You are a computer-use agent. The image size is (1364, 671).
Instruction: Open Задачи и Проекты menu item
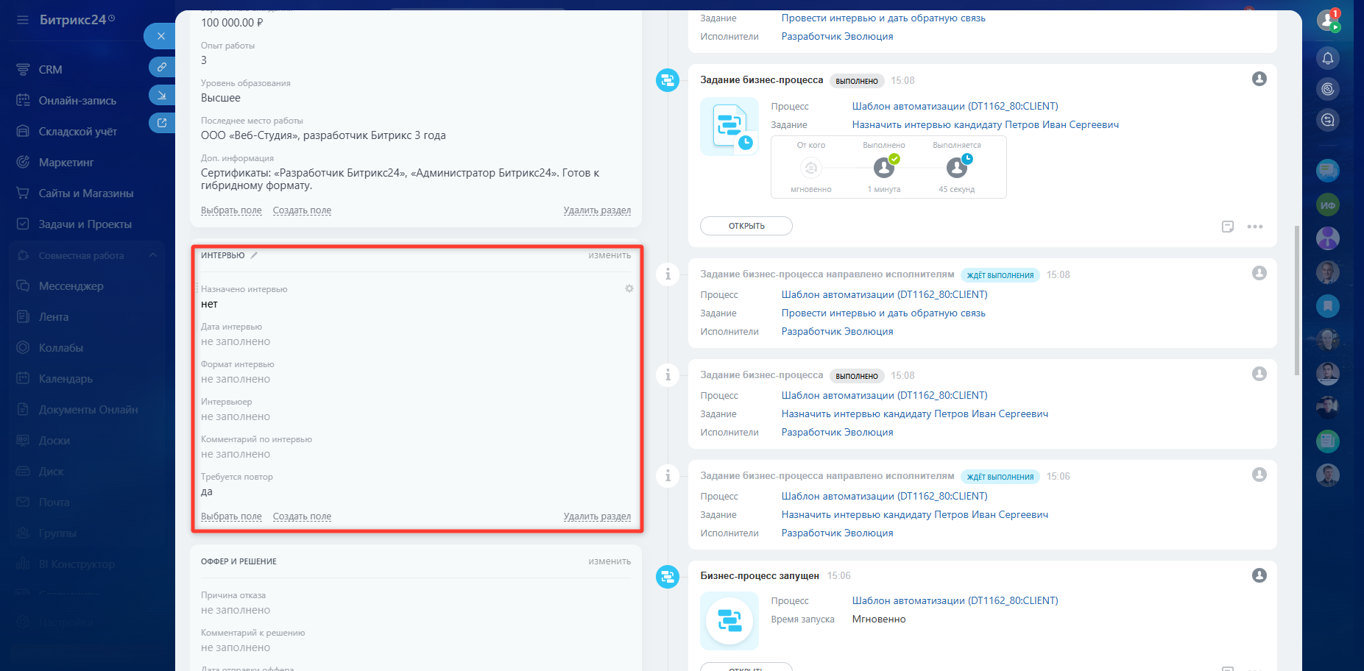click(85, 224)
